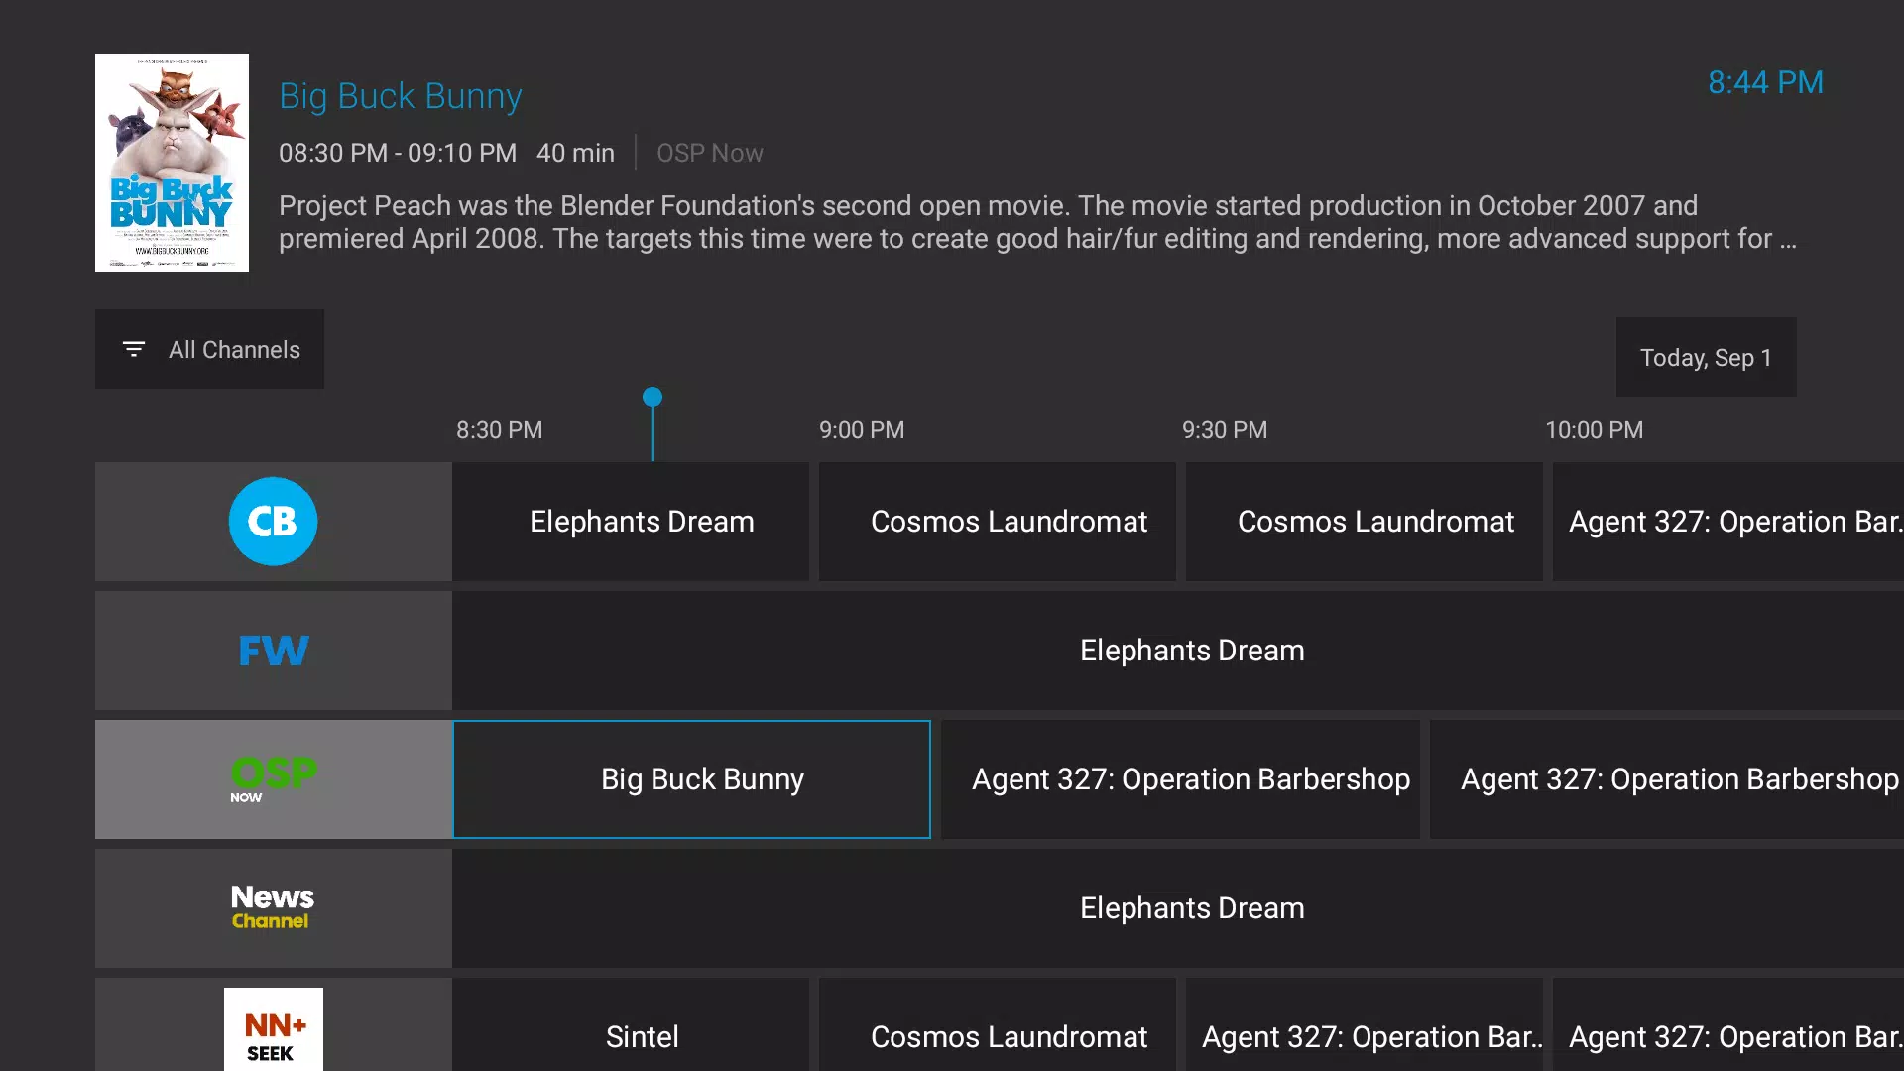Click the Project Peach description text

[1037, 222]
